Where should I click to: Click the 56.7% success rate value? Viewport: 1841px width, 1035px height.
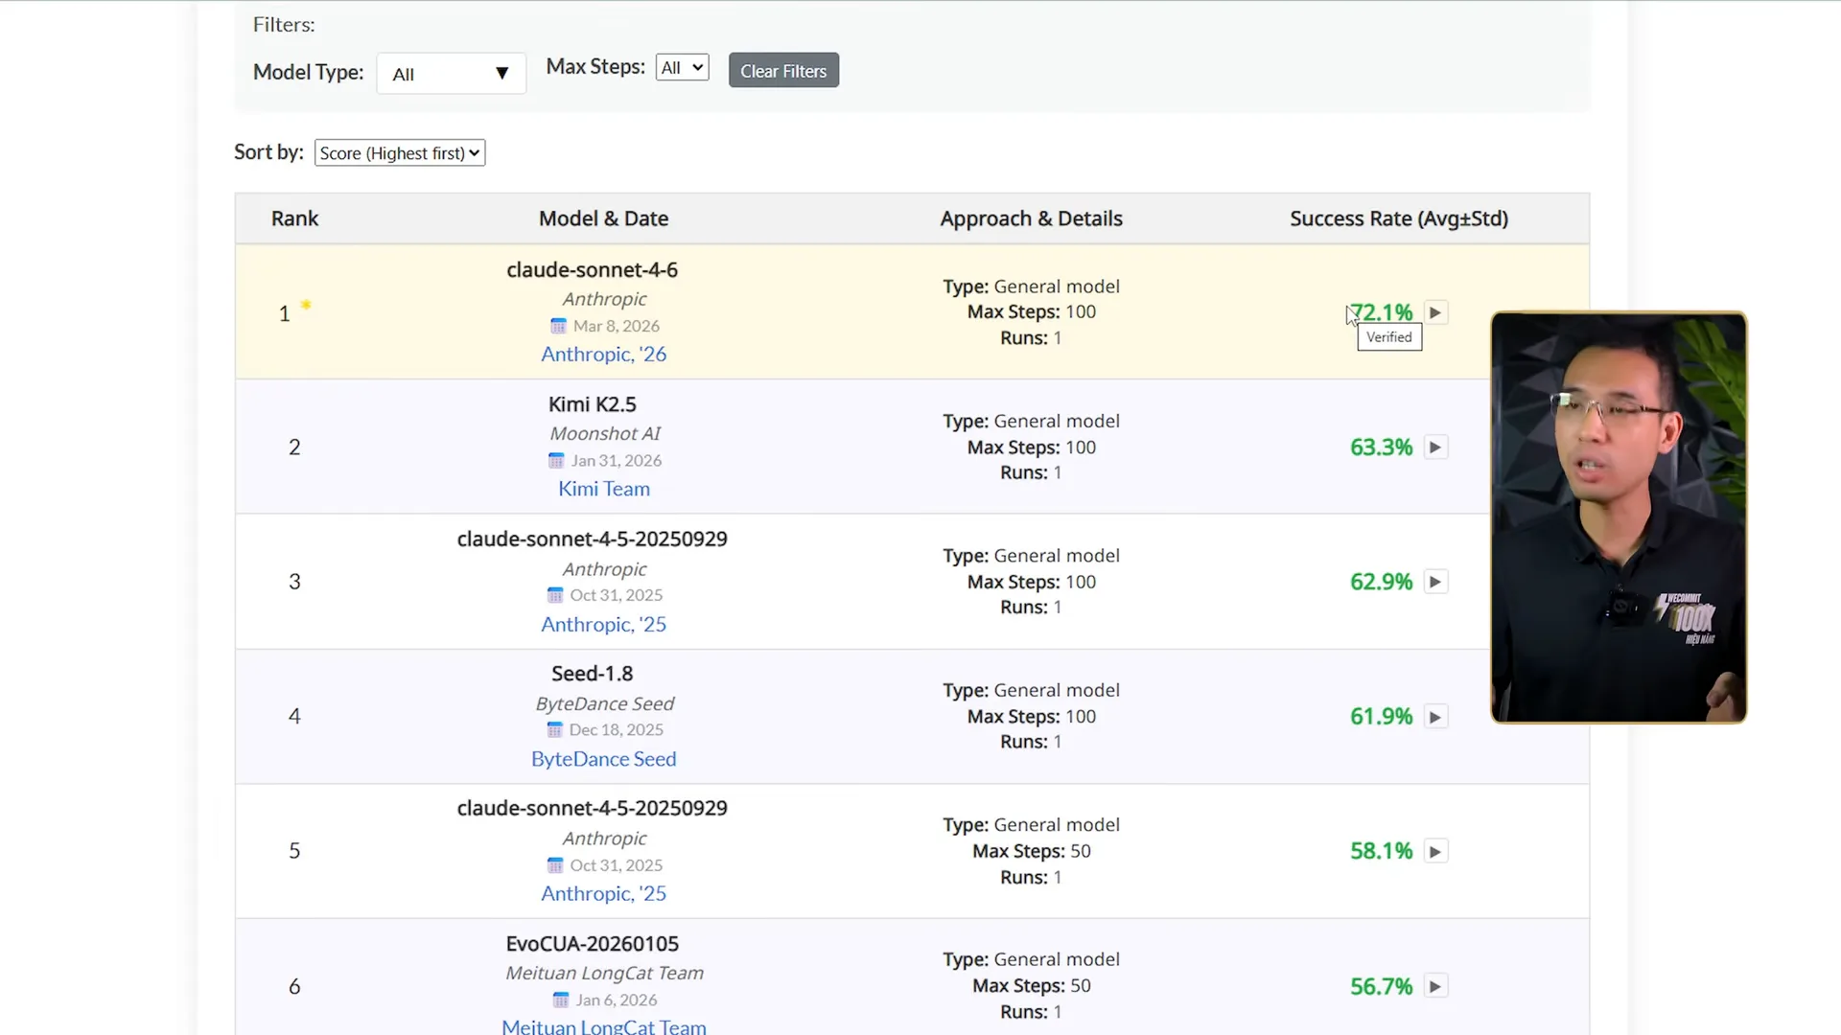(1382, 986)
